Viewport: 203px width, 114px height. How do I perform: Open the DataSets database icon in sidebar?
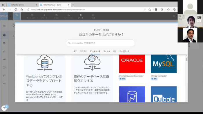(4, 43)
